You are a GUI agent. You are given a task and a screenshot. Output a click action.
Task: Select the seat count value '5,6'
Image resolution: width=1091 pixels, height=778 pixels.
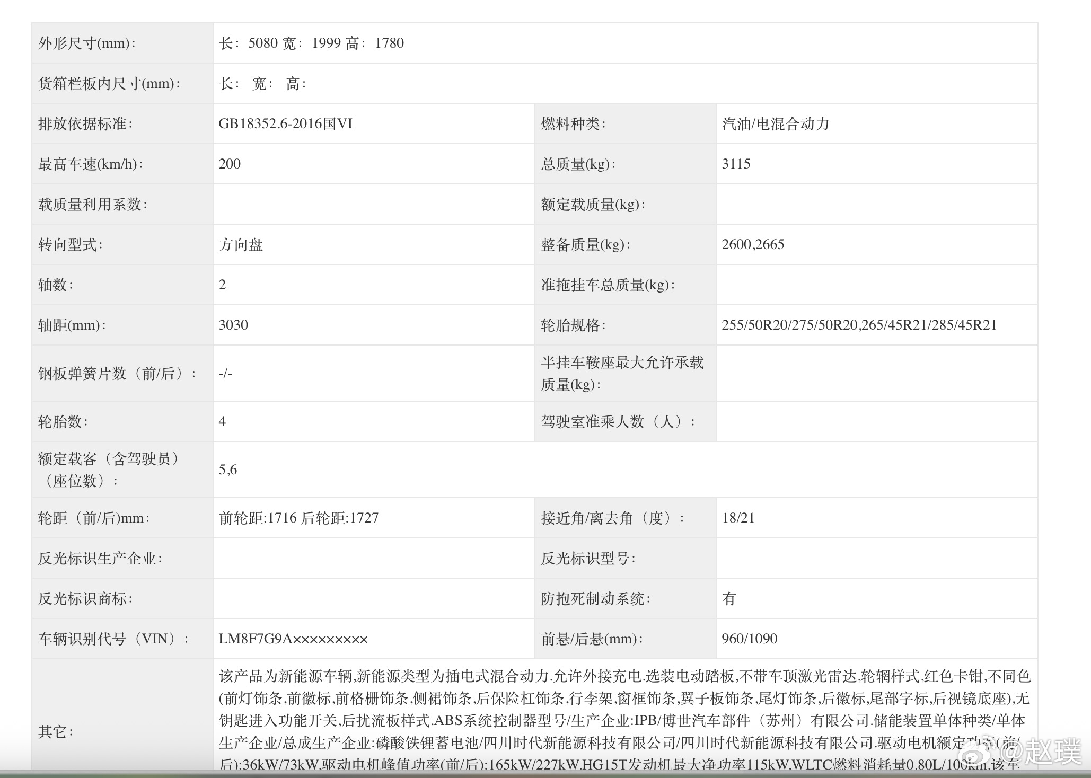(x=228, y=470)
